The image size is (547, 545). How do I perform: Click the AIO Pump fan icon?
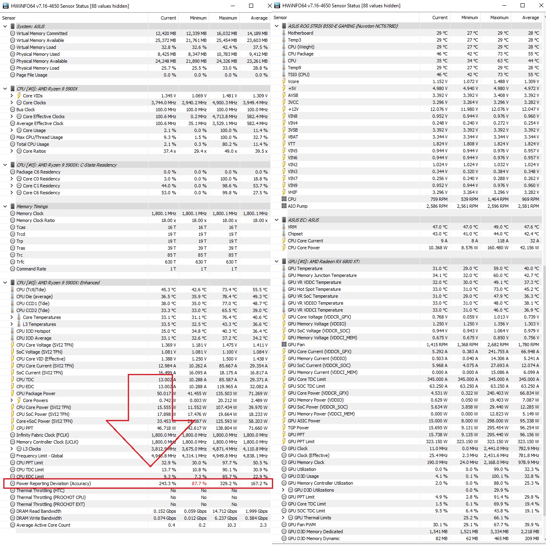[284, 206]
